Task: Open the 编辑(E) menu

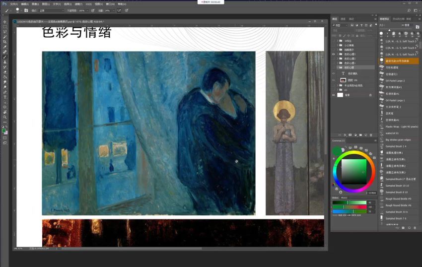Action: [24, 4]
